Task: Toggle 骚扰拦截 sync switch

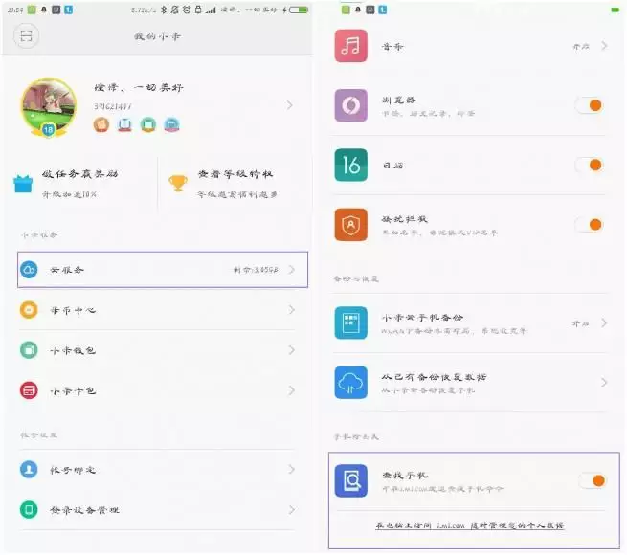Action: click(x=590, y=224)
